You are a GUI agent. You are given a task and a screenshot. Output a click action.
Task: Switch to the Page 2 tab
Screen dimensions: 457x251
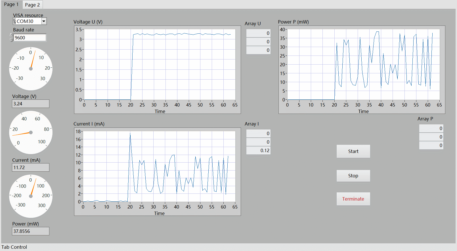(32, 5)
